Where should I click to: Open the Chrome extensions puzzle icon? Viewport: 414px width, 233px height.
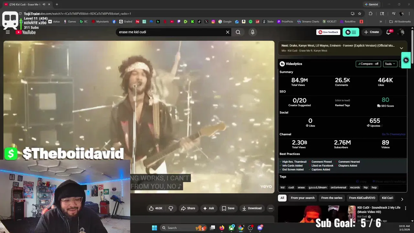pos(371,14)
